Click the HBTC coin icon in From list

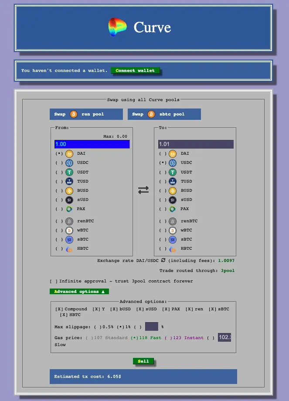pos(69,249)
